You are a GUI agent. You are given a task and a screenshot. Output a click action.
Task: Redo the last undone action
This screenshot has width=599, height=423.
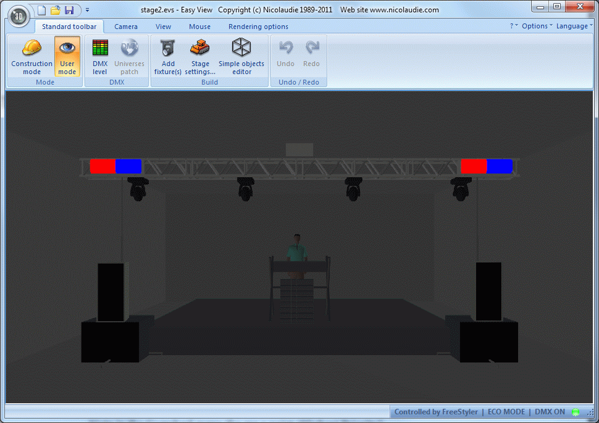[311, 54]
